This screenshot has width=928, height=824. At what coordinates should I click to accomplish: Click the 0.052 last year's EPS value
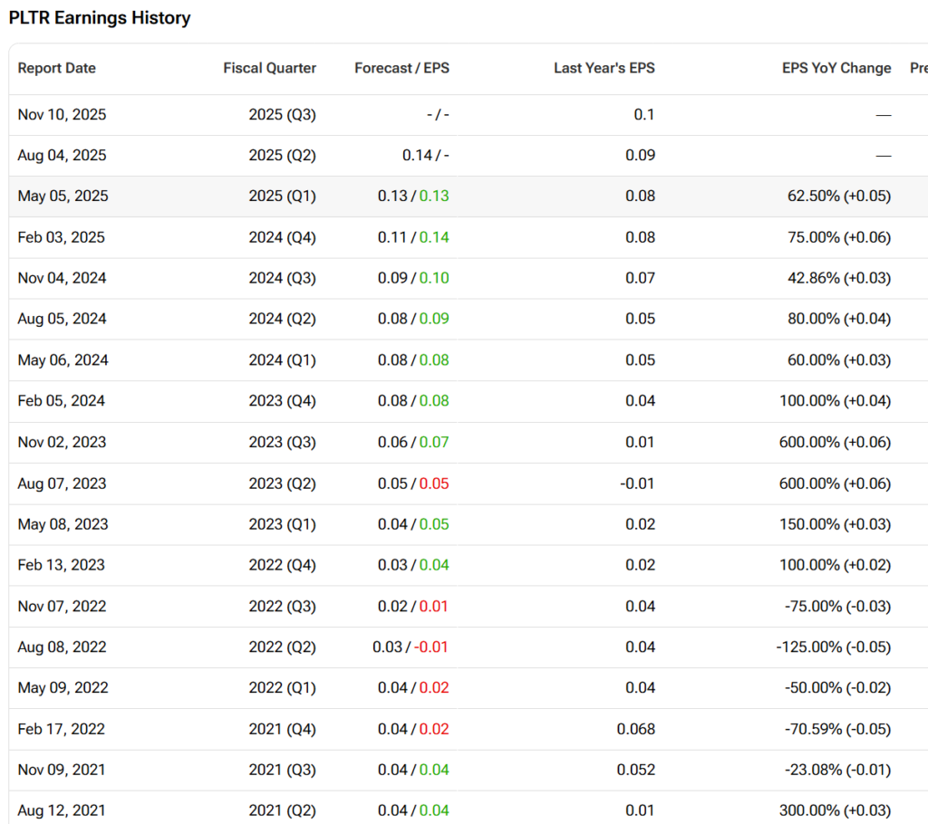[x=635, y=770]
